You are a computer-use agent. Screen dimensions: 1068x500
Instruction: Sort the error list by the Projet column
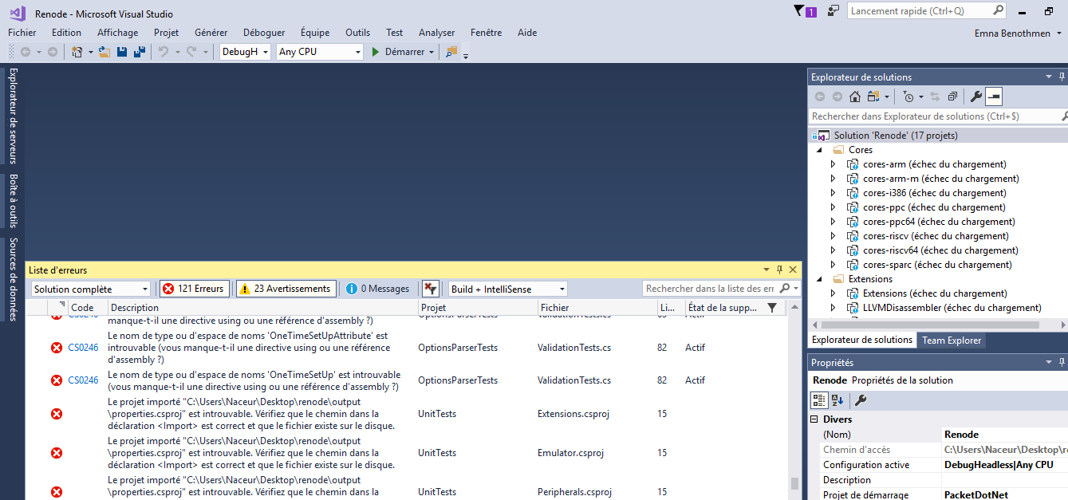pos(478,307)
